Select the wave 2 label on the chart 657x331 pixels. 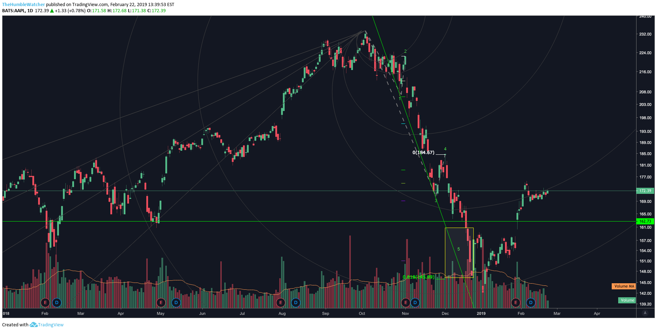[x=405, y=51]
